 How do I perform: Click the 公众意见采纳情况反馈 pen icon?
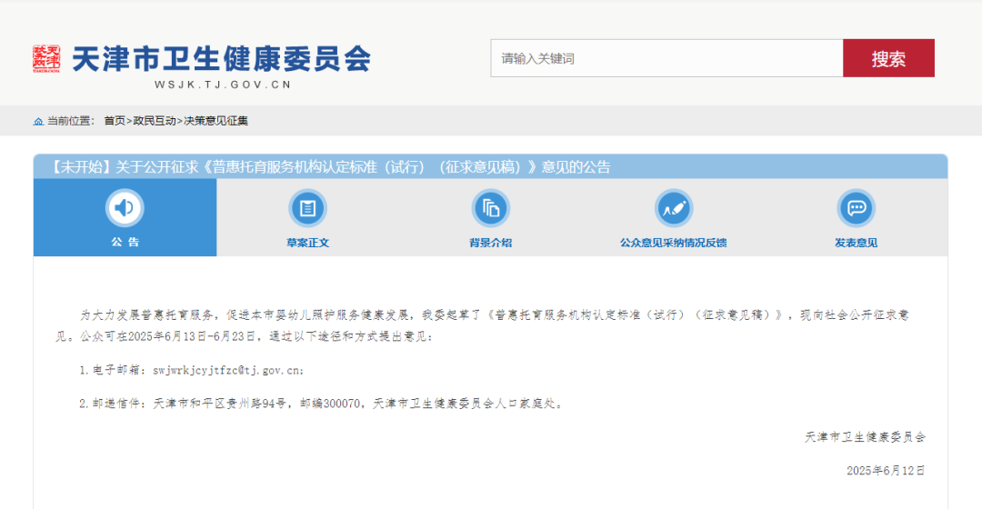click(673, 208)
